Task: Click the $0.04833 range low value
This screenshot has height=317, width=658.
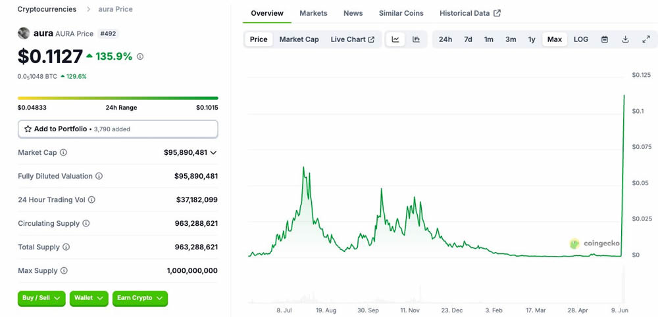Action: [32, 108]
